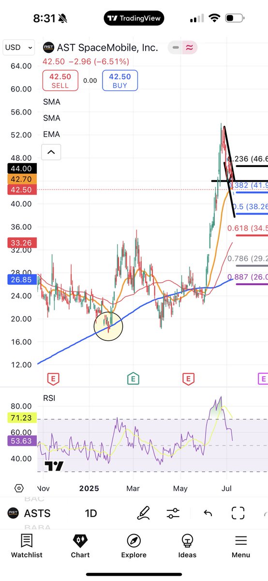Open the ASTS symbol search

[30, 513]
